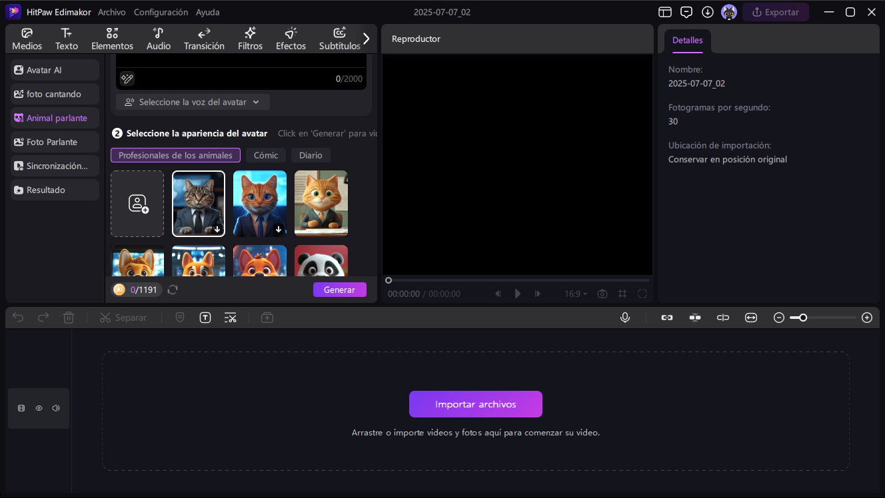Add custom avatar via upload tile
Viewport: 885px width, 498px height.
click(137, 204)
